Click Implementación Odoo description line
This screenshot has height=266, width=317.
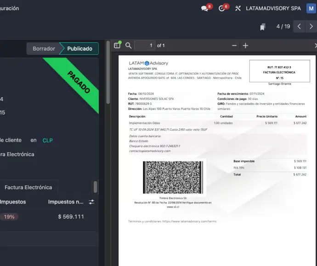[x=144, y=123]
